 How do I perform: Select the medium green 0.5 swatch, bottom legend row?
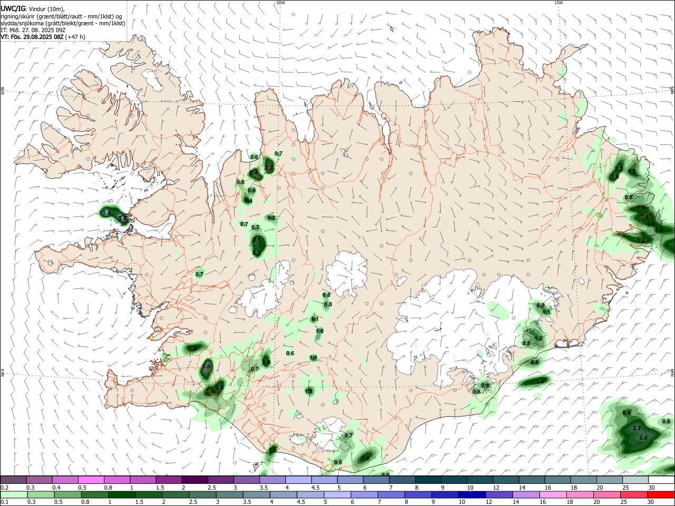click(68, 495)
